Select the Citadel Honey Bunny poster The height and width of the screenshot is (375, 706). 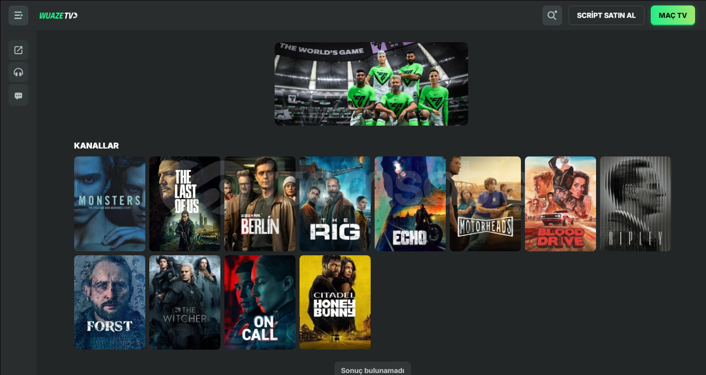(335, 302)
